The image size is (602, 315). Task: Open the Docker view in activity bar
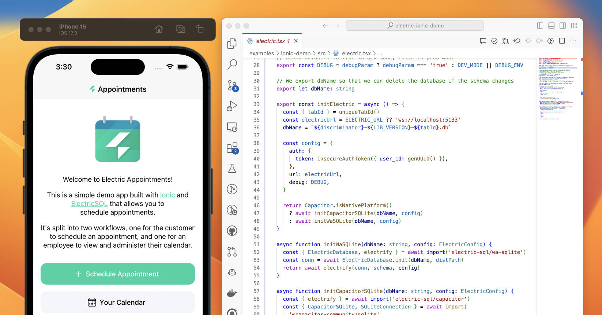pyautogui.click(x=232, y=293)
